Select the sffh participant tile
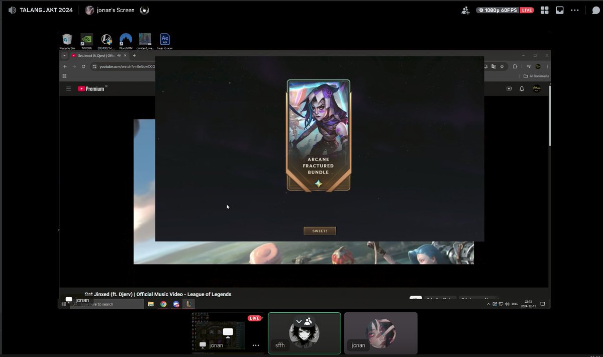The width and height of the screenshot is (603, 357). click(x=305, y=333)
